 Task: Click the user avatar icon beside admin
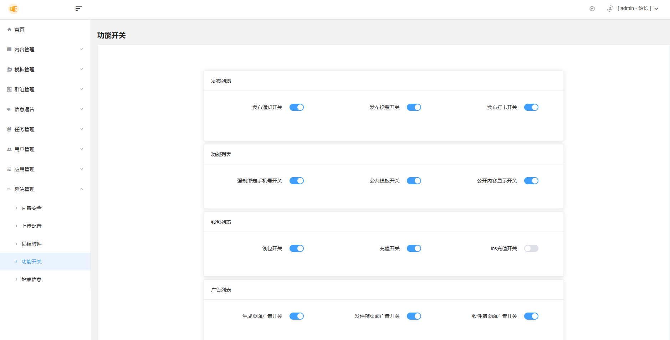(x=610, y=9)
